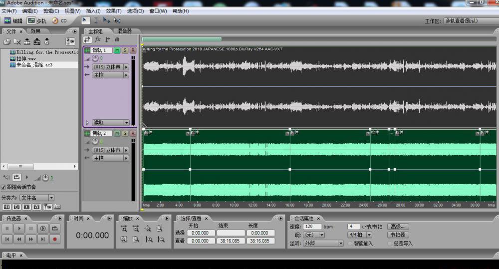This screenshot has height=269, width=499.
Task: Open Track 1 output 主控 dropdown
Action: tap(110, 75)
